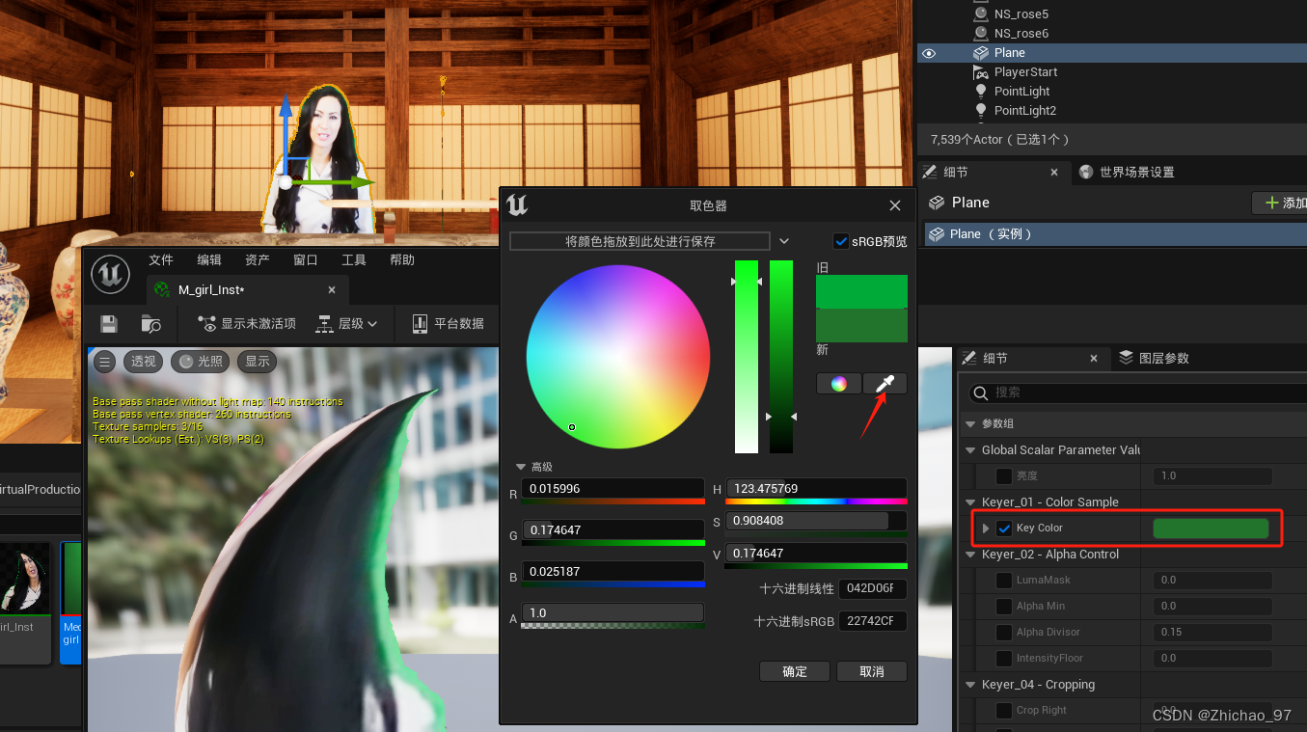
Task: Click the saturation vertical slider bar
Action: pos(747,357)
